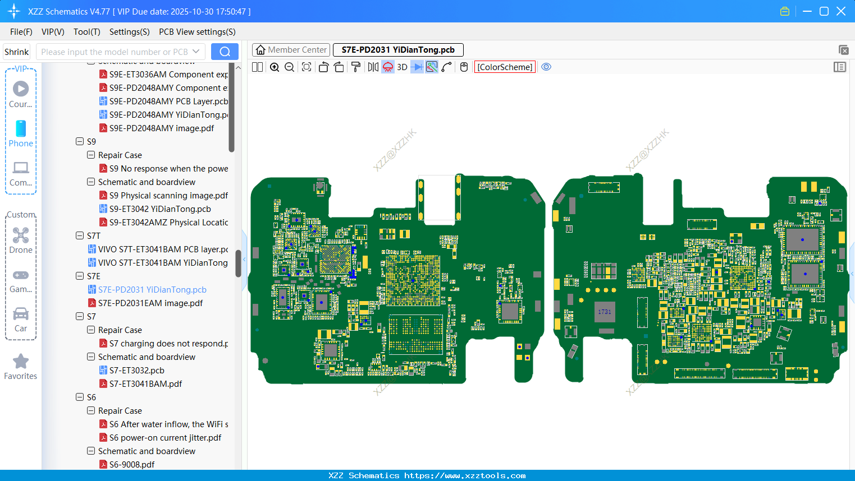Click the fit-to-screen icon
This screenshot has width=855, height=481.
pos(307,67)
